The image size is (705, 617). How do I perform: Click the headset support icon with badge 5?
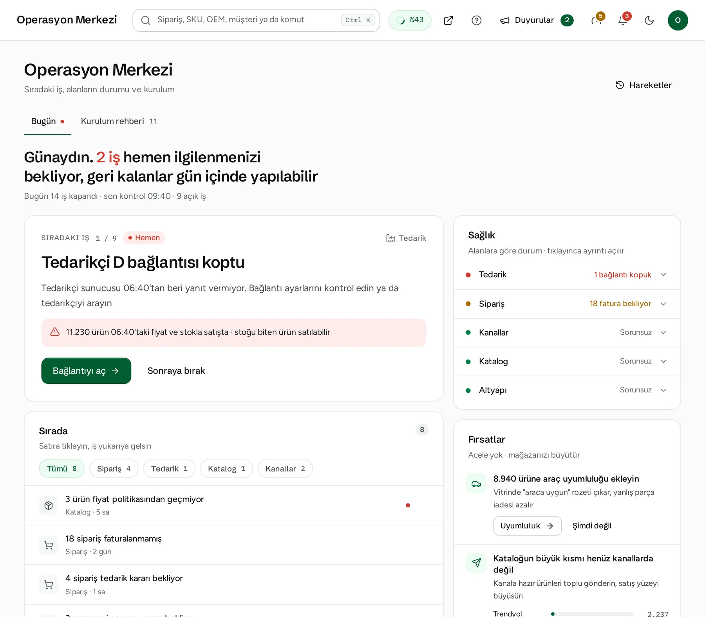click(x=597, y=20)
